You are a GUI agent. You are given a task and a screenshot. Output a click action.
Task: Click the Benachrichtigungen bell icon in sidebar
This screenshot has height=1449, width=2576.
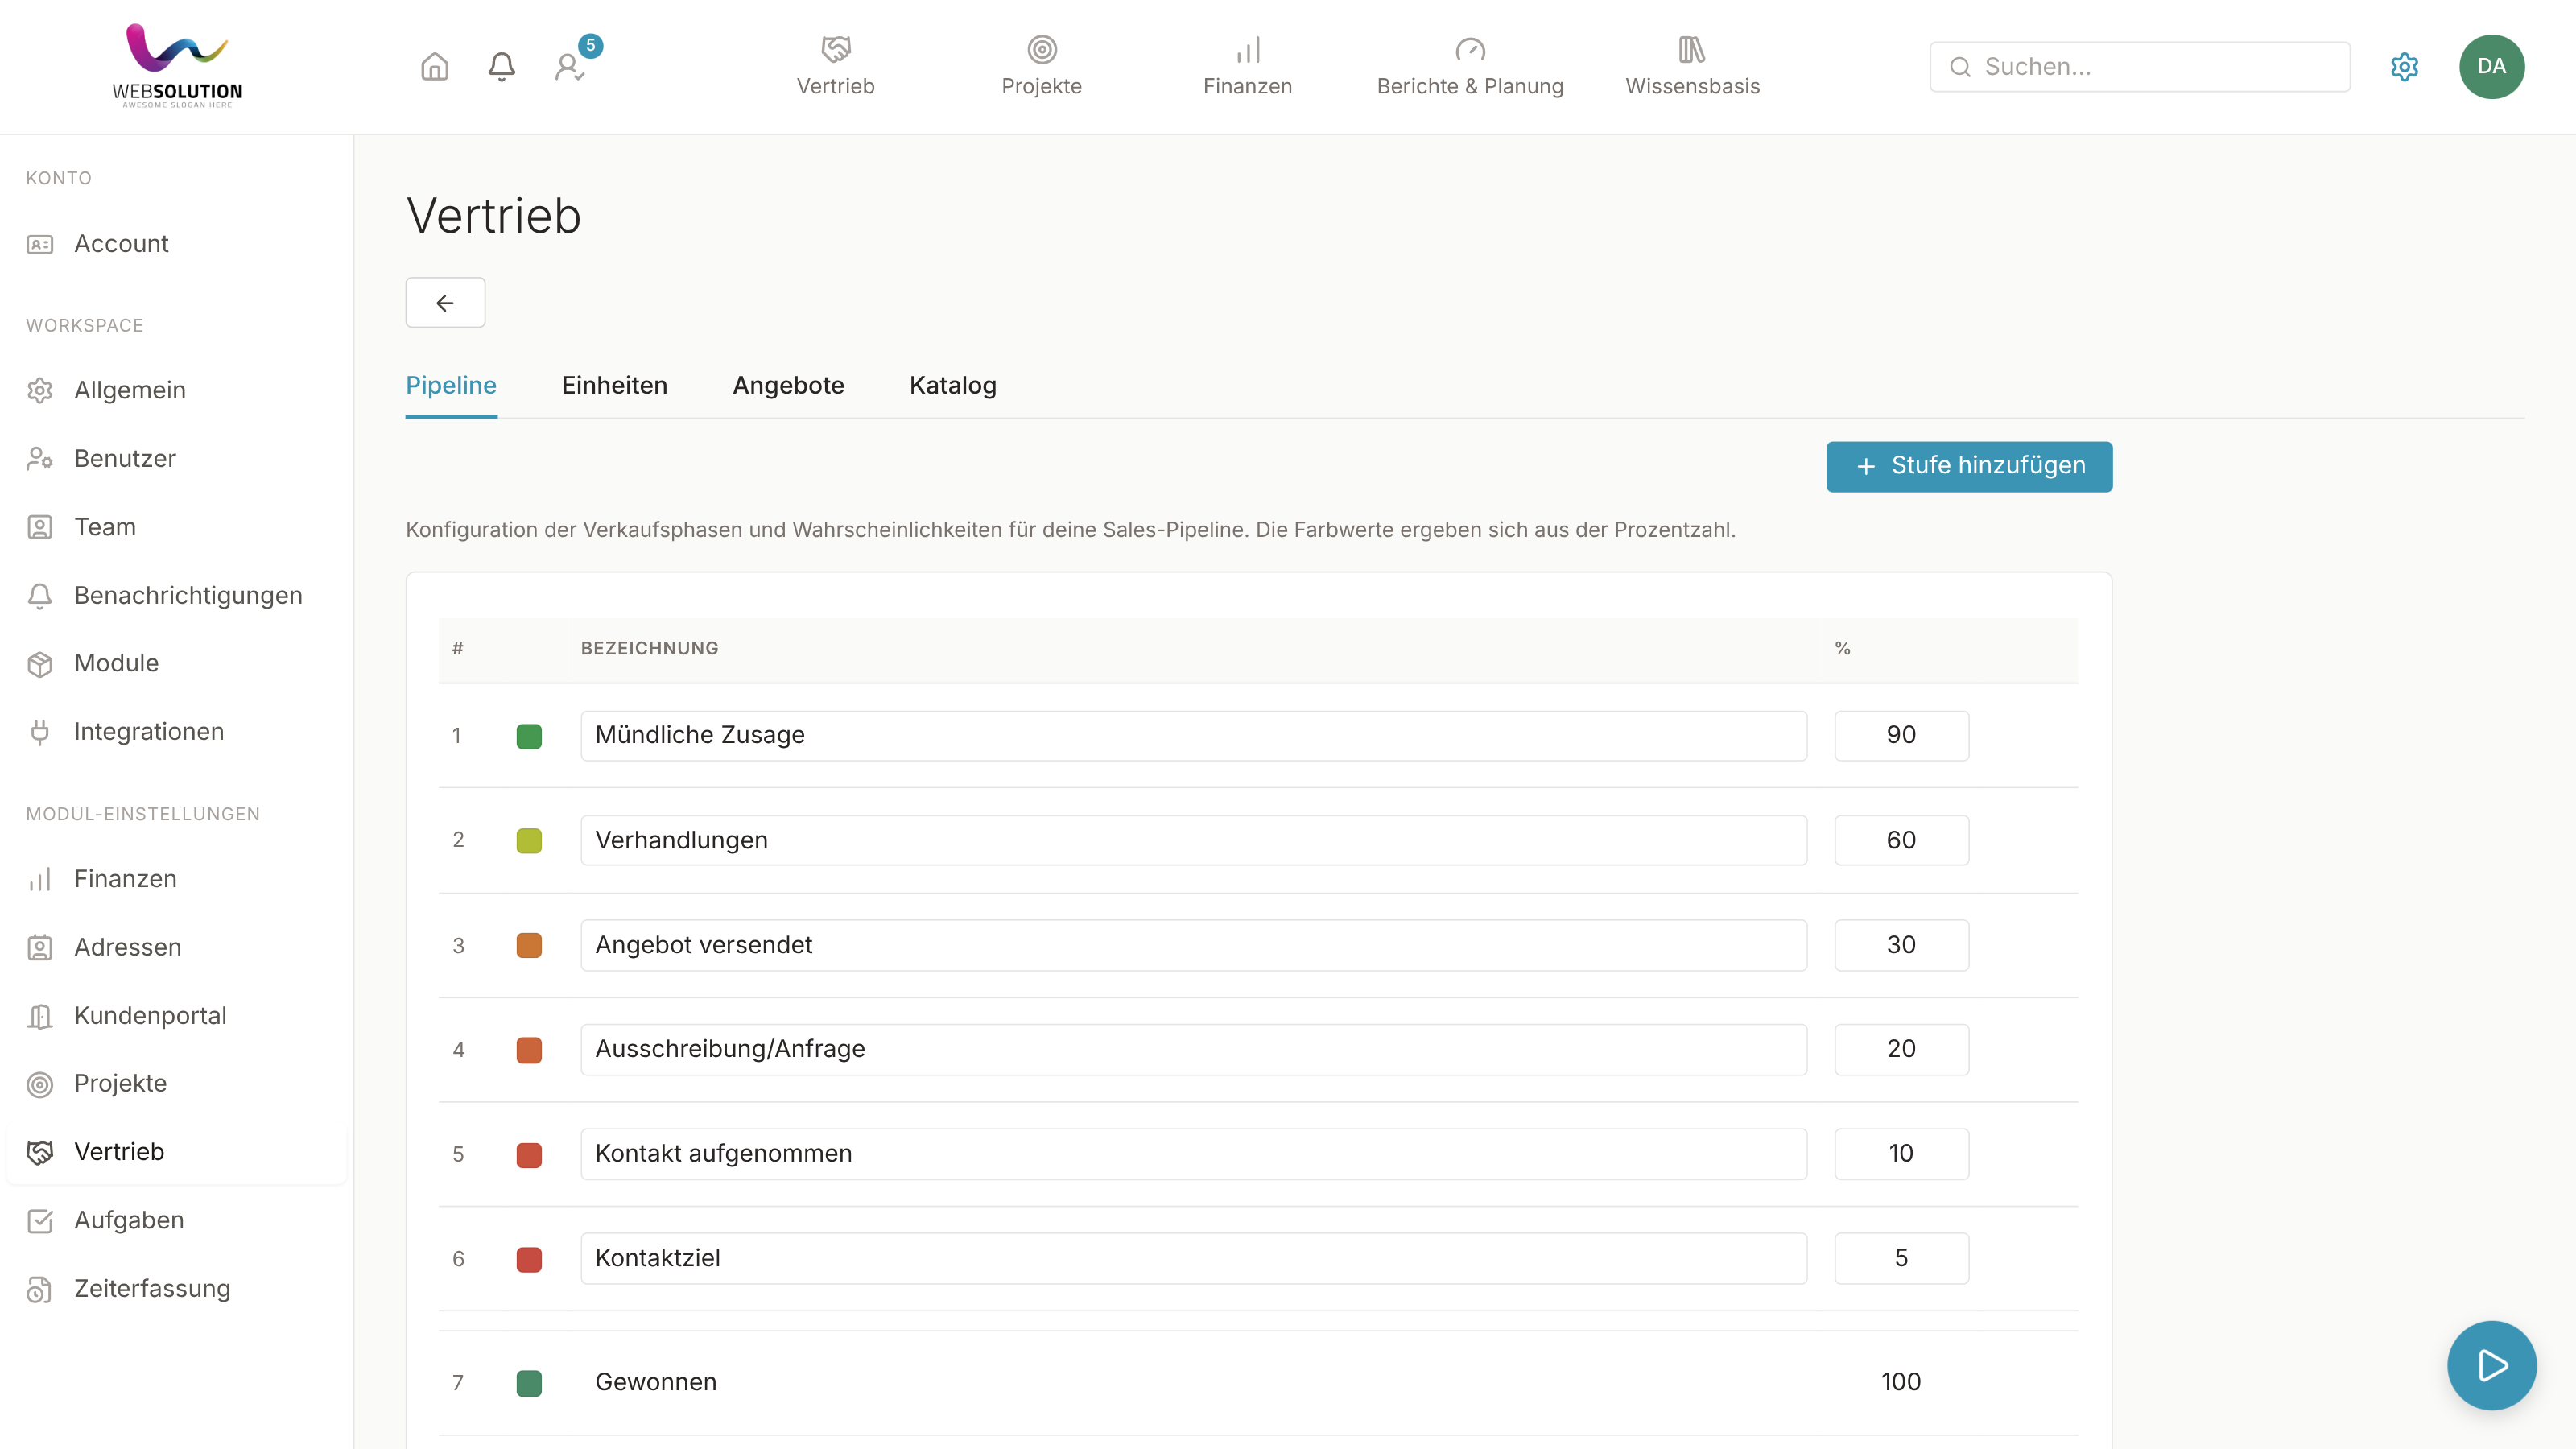click(x=40, y=595)
